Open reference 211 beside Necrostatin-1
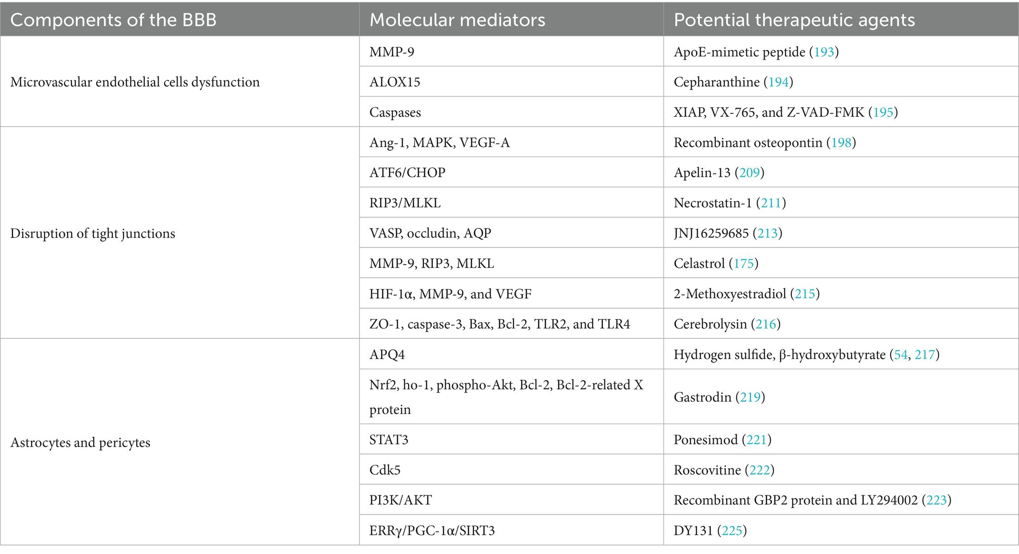This screenshot has width=1019, height=554. [771, 203]
